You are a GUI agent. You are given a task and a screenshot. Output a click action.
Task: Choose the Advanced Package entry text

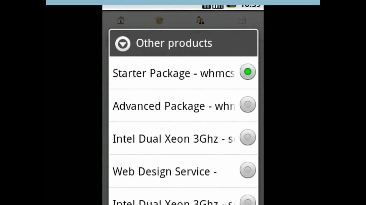pyautogui.click(x=173, y=106)
